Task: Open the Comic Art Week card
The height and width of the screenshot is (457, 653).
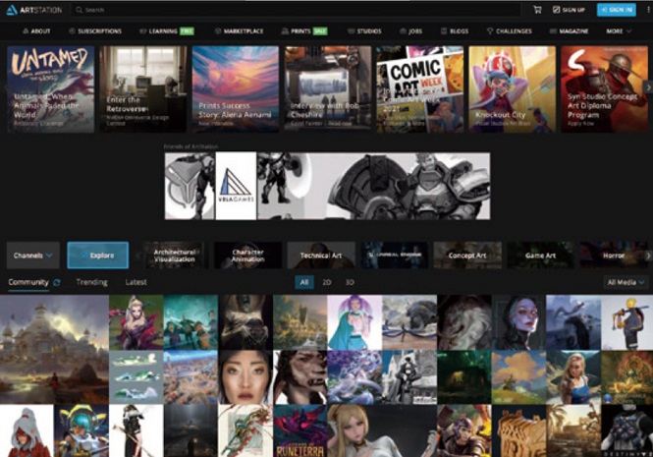Action: coord(420,88)
